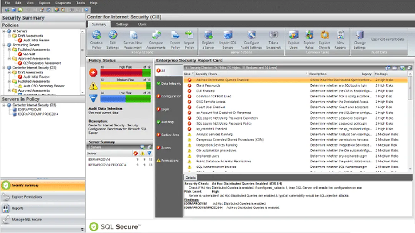Go to Explore Permissions

click(43, 197)
